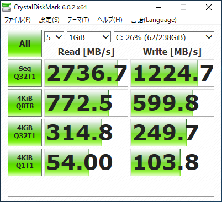
Task: Open the drive dropdown showing C: 26%
Action: [164, 37]
